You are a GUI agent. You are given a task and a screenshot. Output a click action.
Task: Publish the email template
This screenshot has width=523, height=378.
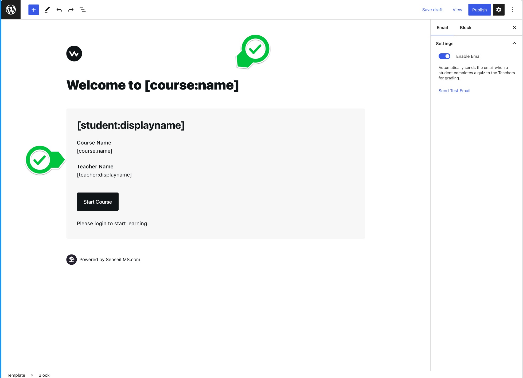click(x=479, y=10)
